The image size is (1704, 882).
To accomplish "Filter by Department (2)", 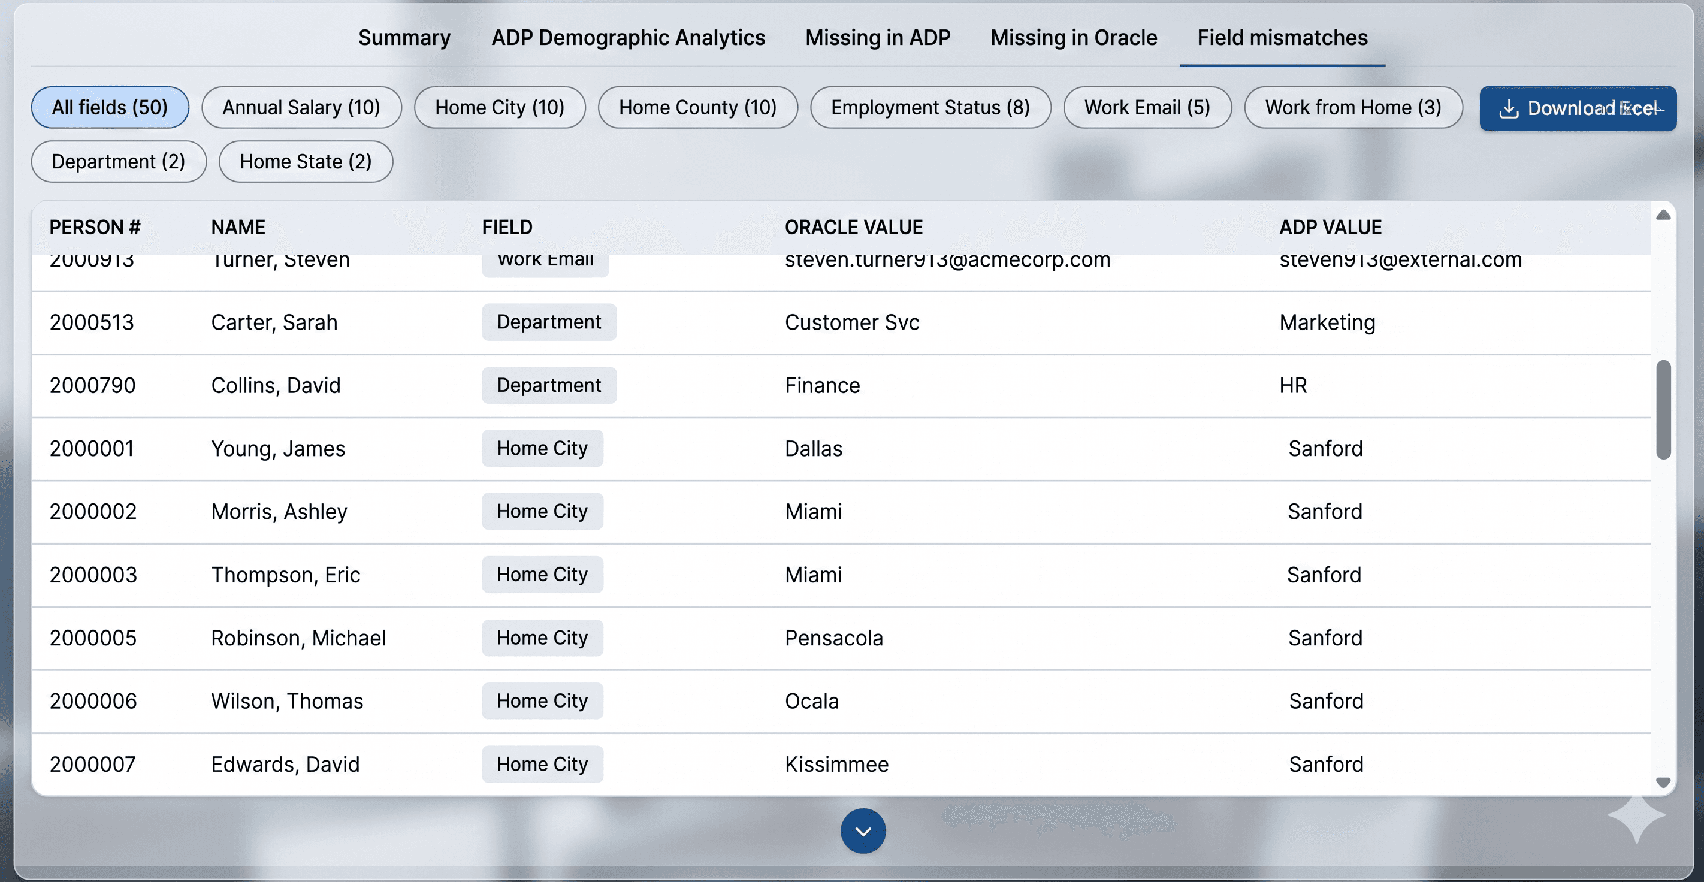I will [119, 161].
